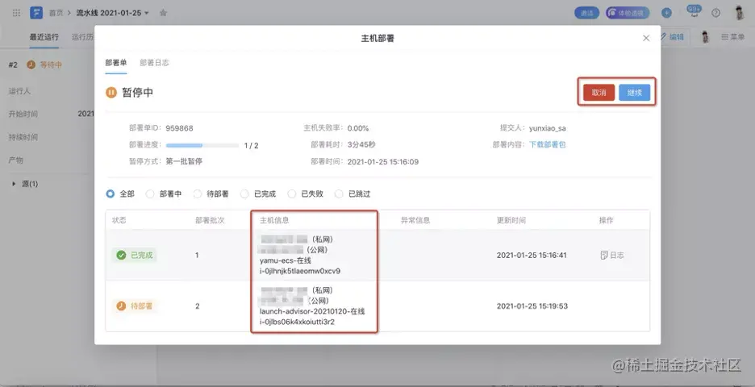Close the 主机部署 dialog
The width and height of the screenshot is (755, 387).
pos(646,38)
